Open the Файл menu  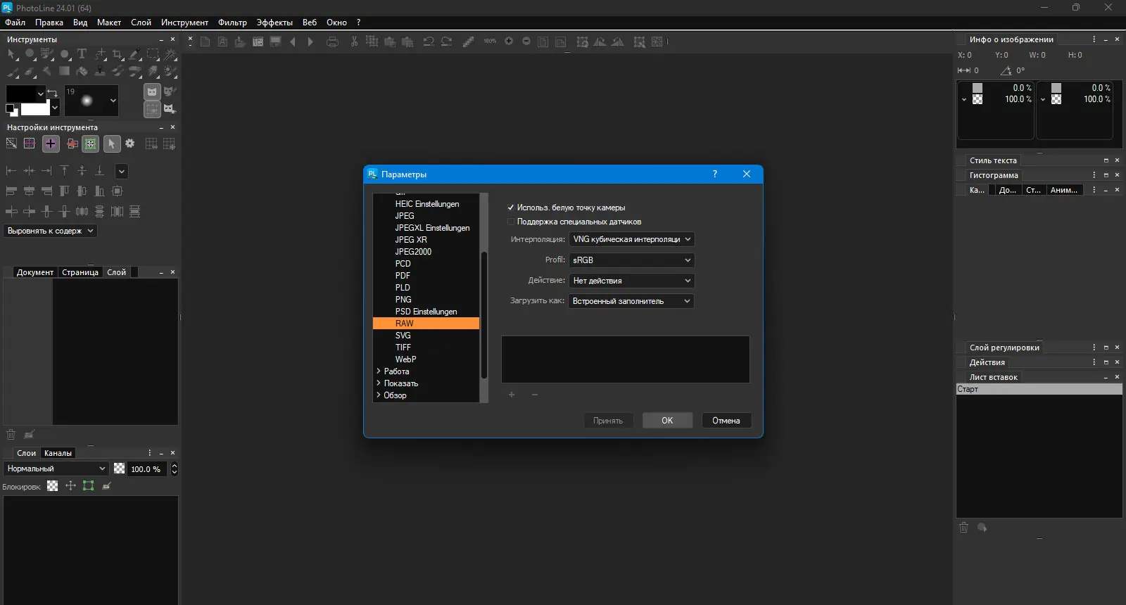[15, 23]
